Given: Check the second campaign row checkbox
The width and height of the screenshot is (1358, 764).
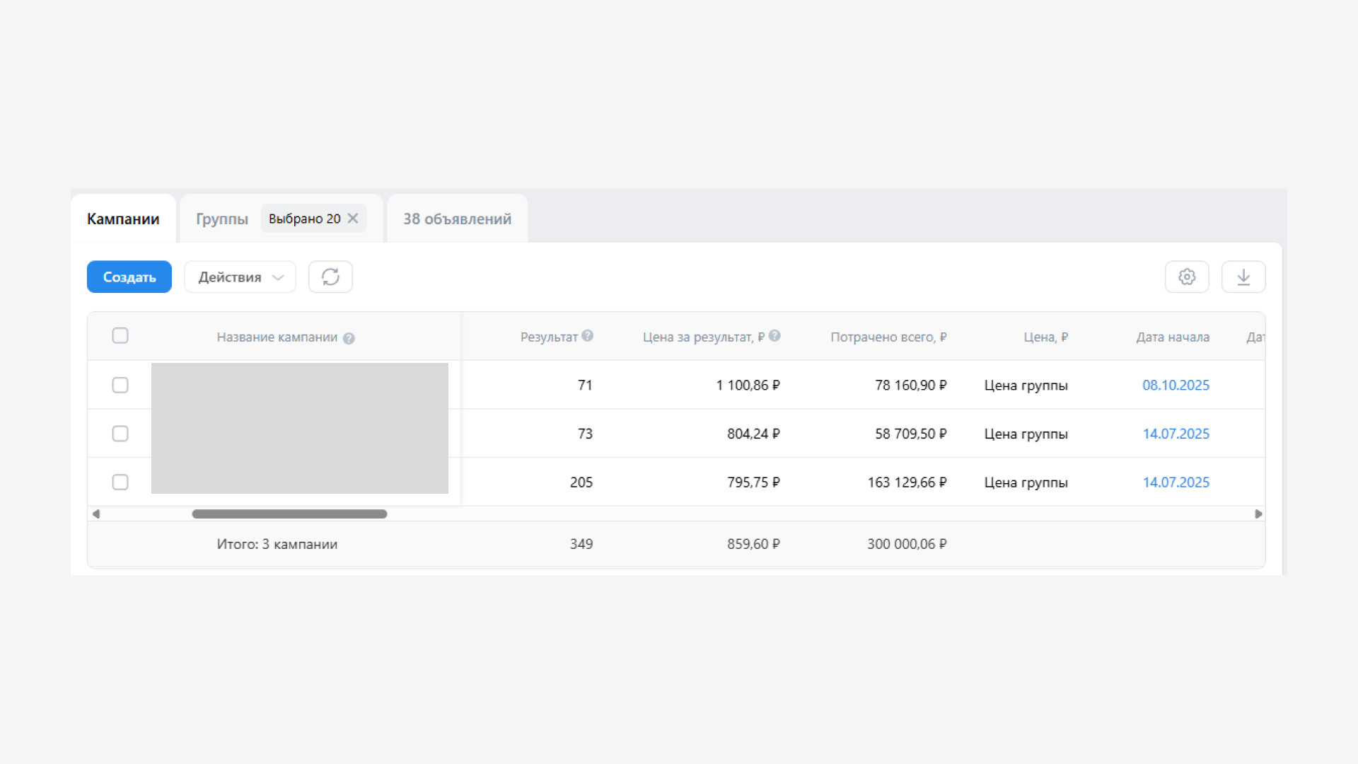Looking at the screenshot, I should (120, 434).
